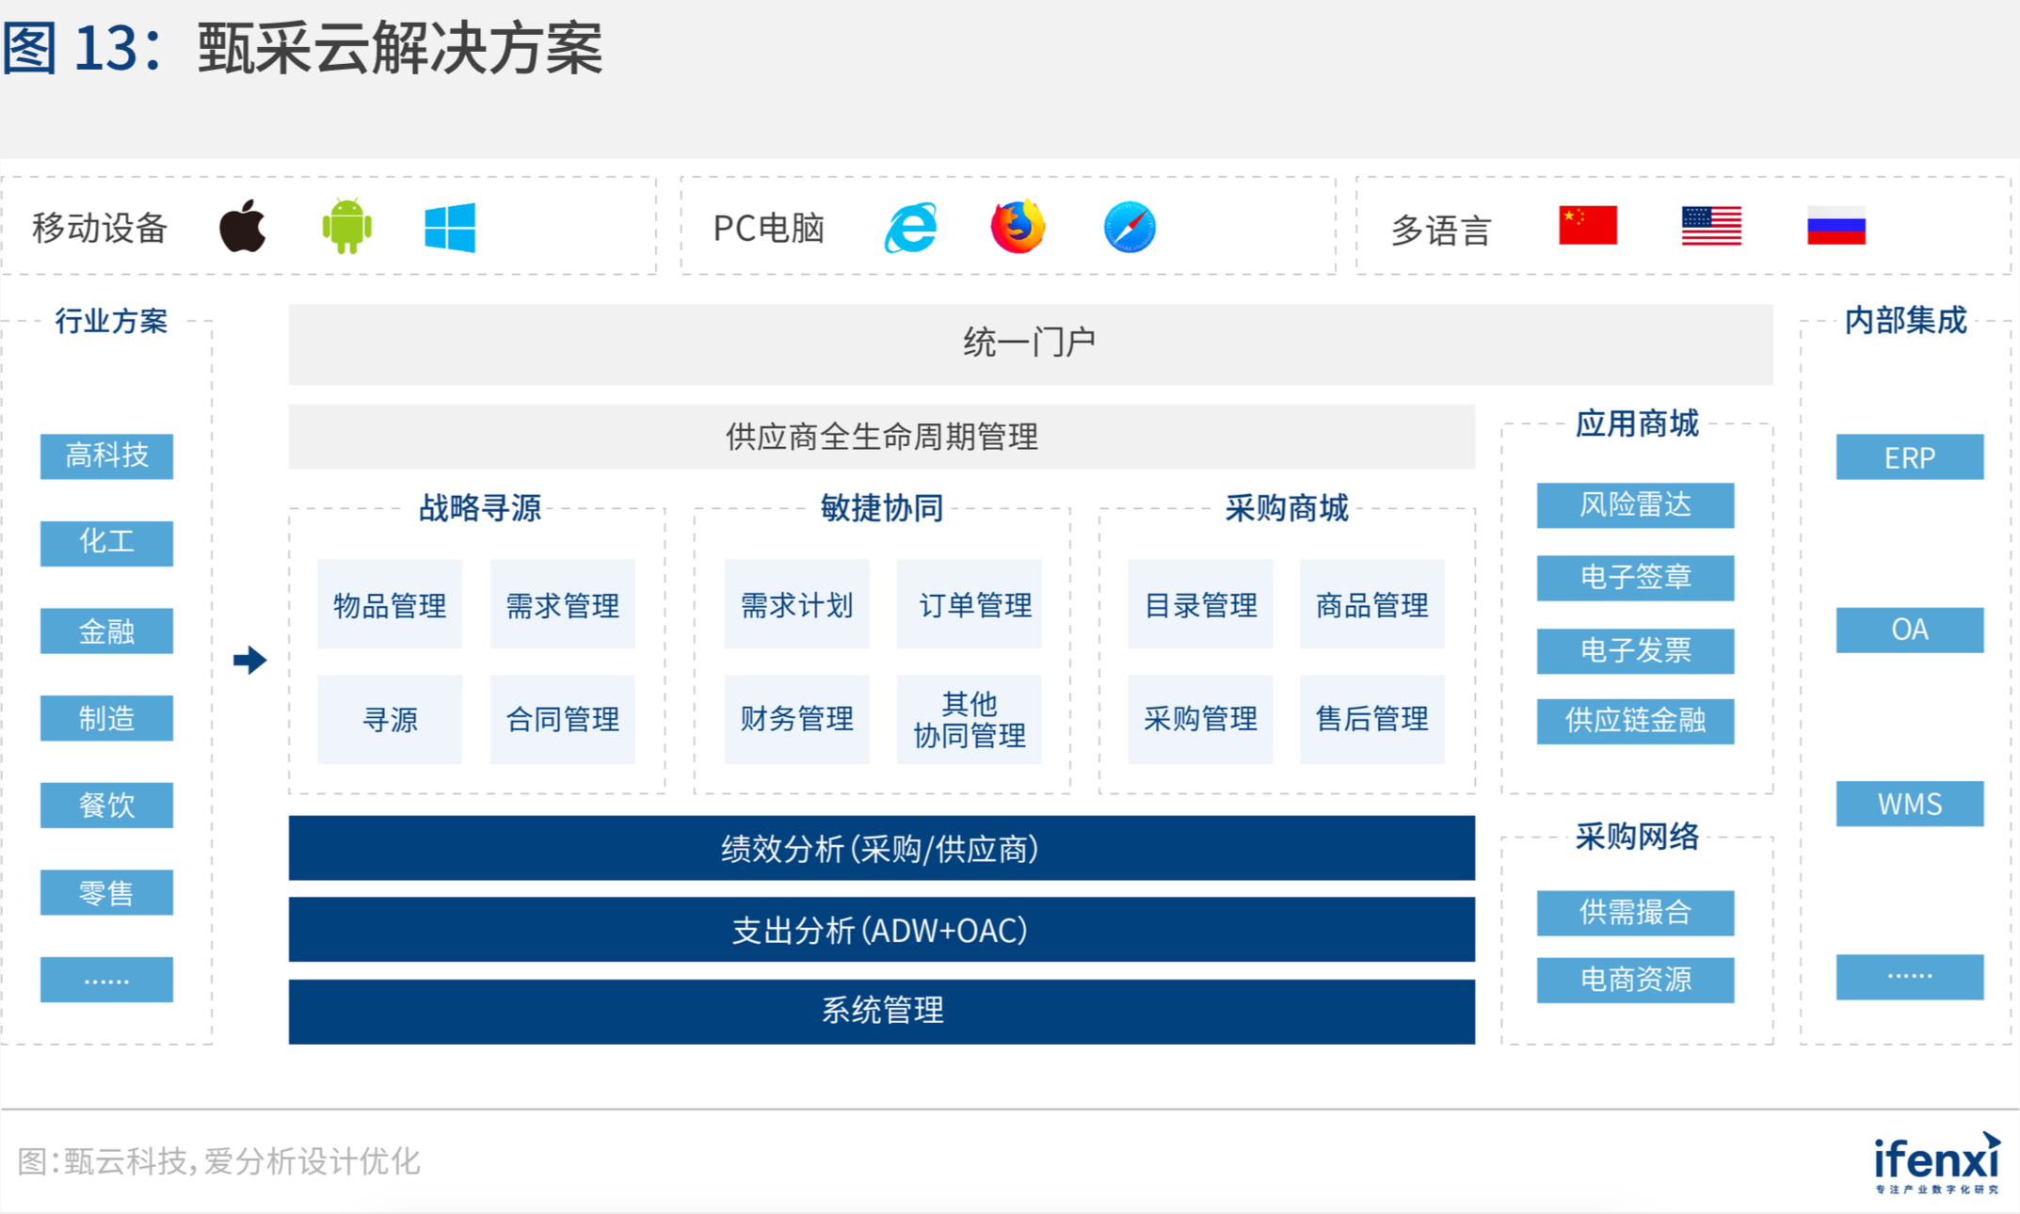Select the Chinese flag icon
Viewport: 2020px width, 1214px height.
click(1588, 225)
